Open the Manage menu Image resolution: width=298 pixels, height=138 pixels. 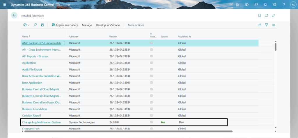point(87,25)
